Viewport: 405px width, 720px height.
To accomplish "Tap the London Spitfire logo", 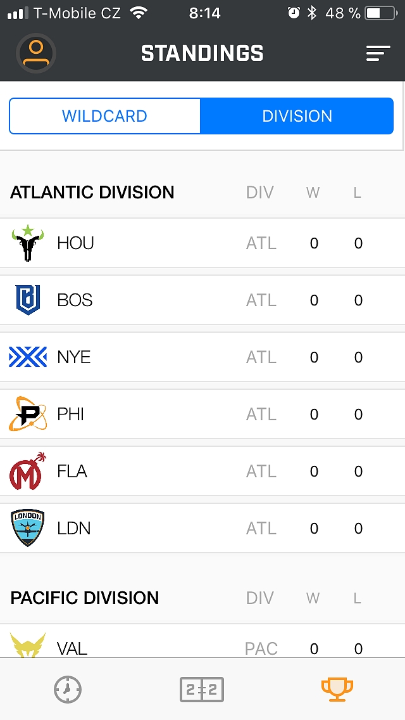I will pos(28,528).
